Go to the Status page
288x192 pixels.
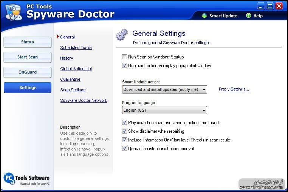pyautogui.click(x=27, y=42)
